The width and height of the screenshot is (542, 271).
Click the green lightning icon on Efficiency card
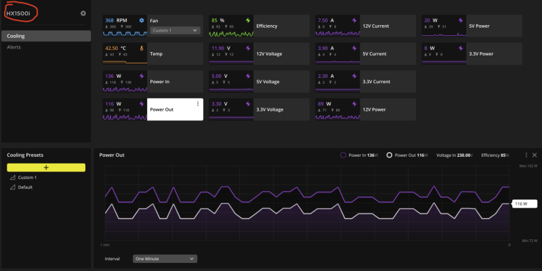point(248,20)
